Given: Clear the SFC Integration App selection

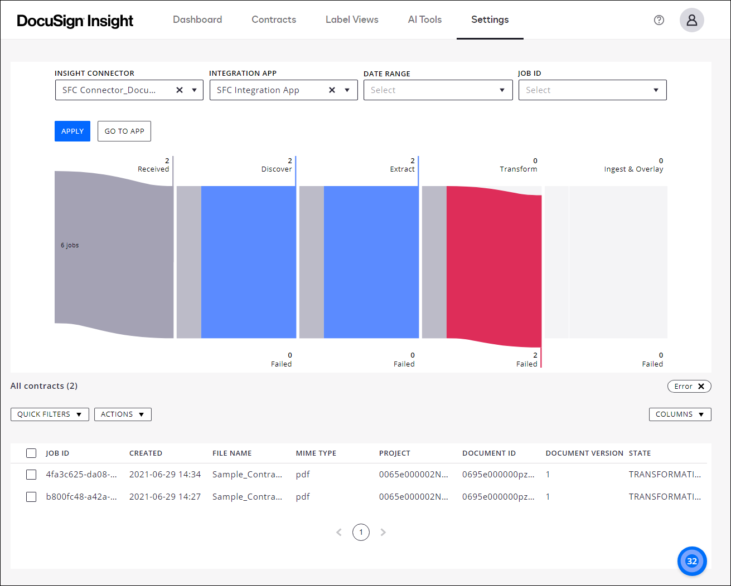Looking at the screenshot, I should 332,90.
